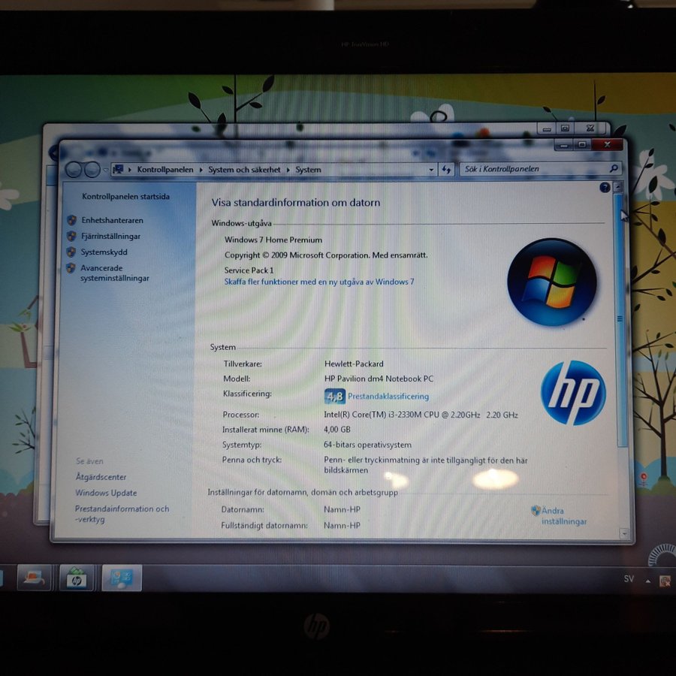Viewport: 676px width, 676px height.
Task: Click the SV language indicator in taskbar
Action: point(629,578)
